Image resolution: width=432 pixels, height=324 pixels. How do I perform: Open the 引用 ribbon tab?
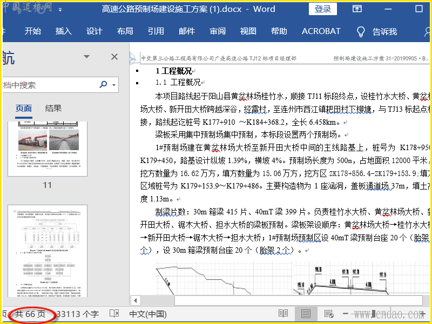pyautogui.click(x=156, y=31)
